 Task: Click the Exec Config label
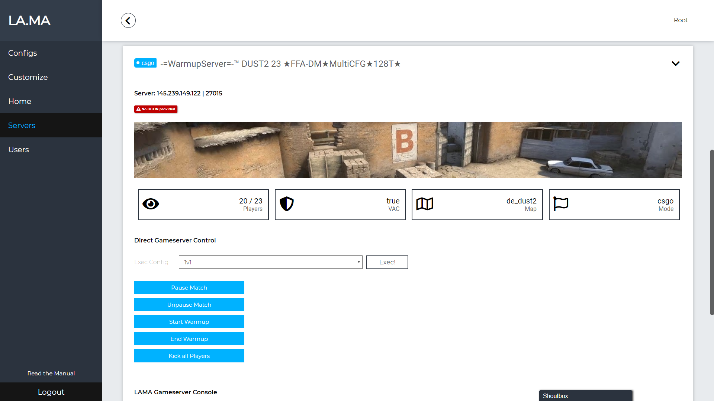pyautogui.click(x=151, y=262)
